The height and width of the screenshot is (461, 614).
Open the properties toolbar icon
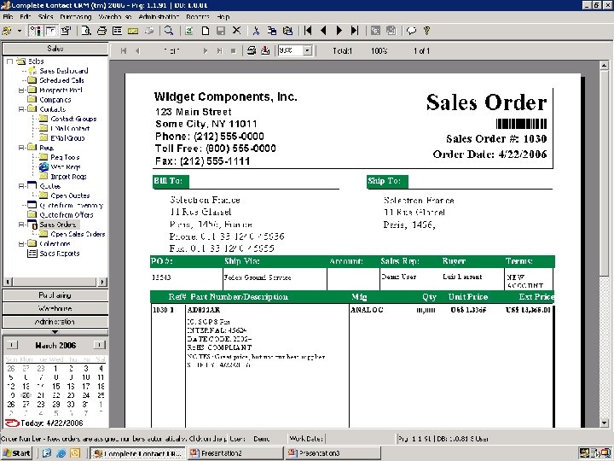point(66,31)
